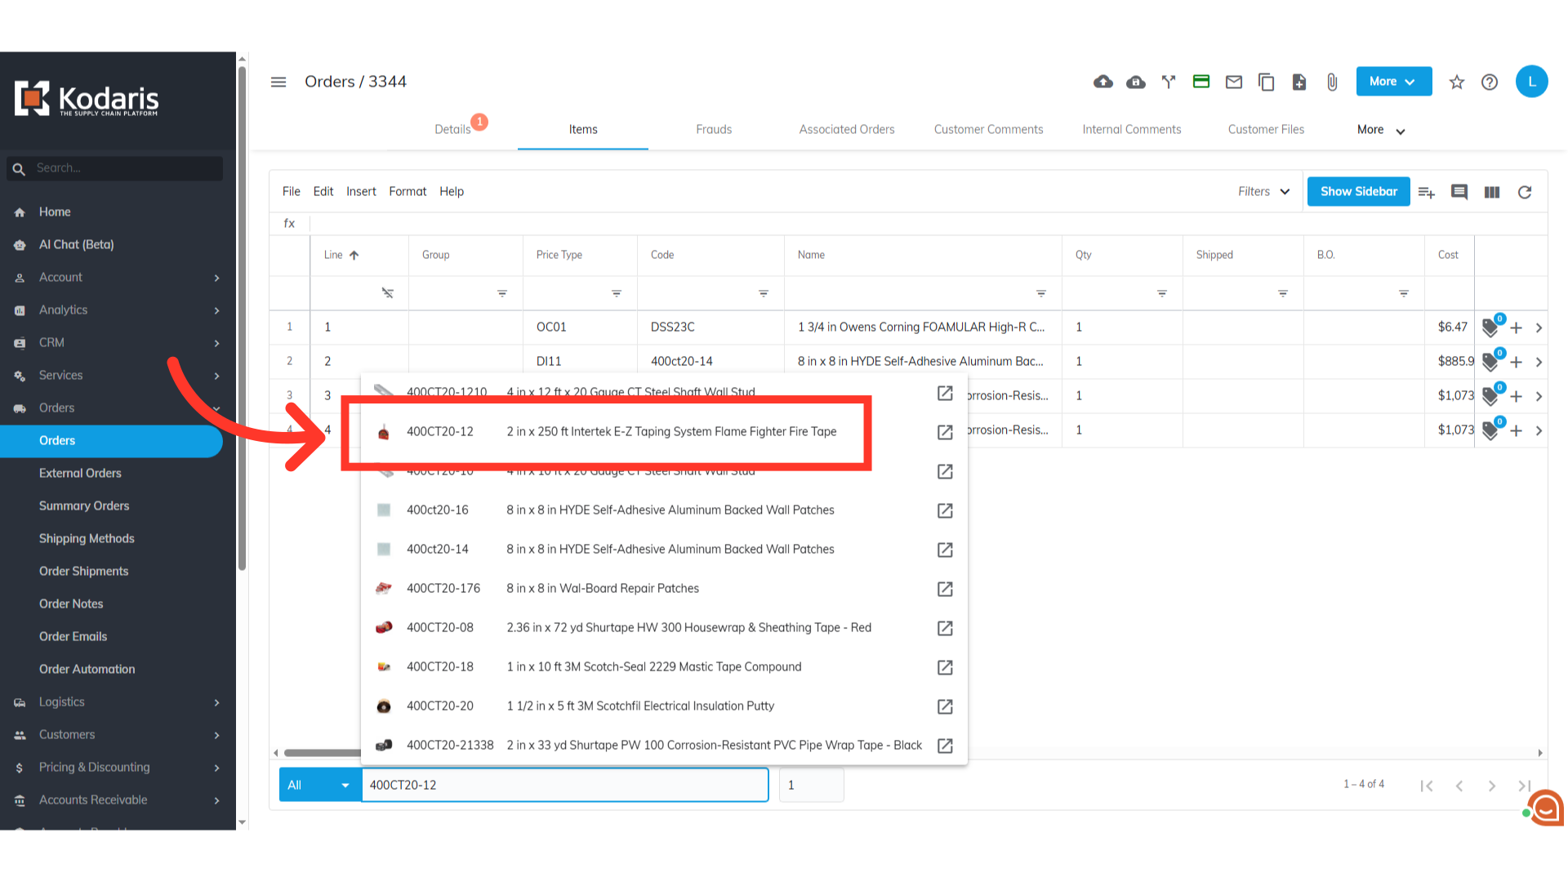The width and height of the screenshot is (1568, 882).
Task: Click the Show Sidebar button
Action: [x=1358, y=191]
